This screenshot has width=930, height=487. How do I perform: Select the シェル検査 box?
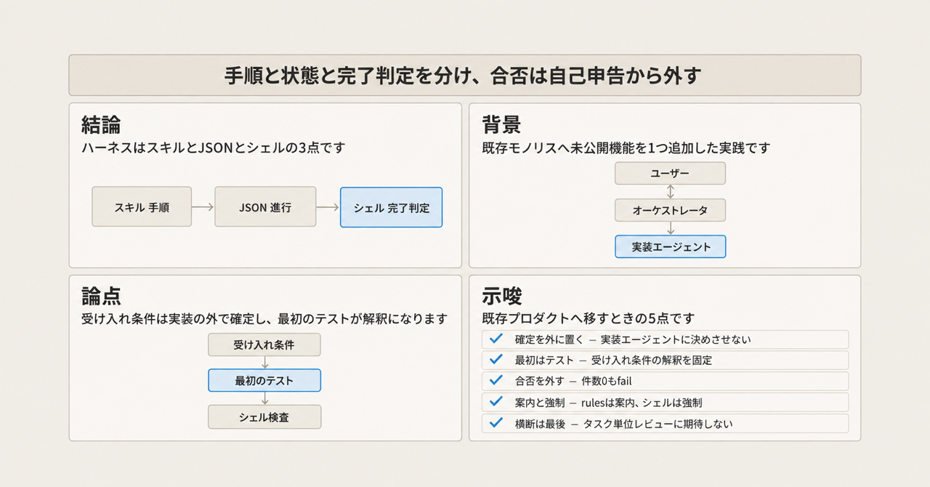coord(264,416)
